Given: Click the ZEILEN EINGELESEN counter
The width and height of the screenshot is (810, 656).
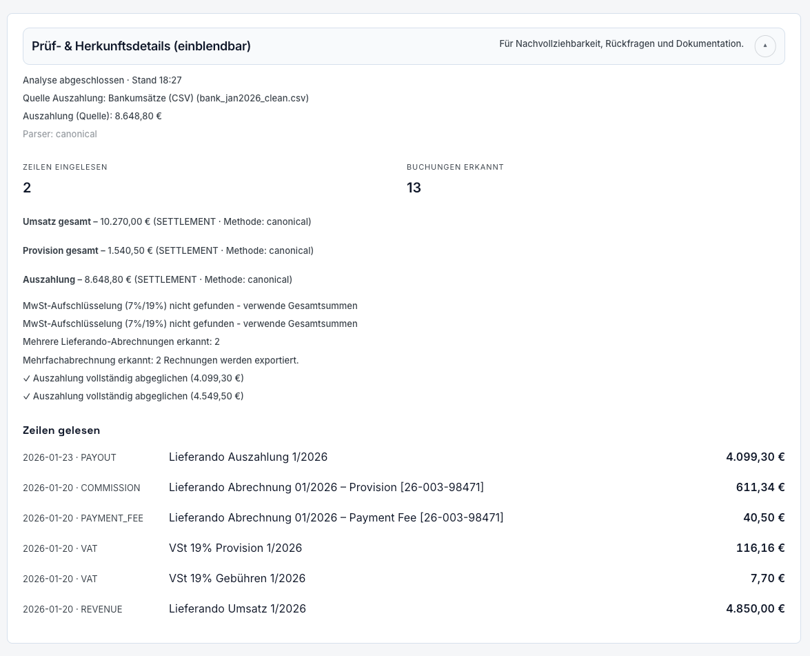Looking at the screenshot, I should (x=27, y=187).
